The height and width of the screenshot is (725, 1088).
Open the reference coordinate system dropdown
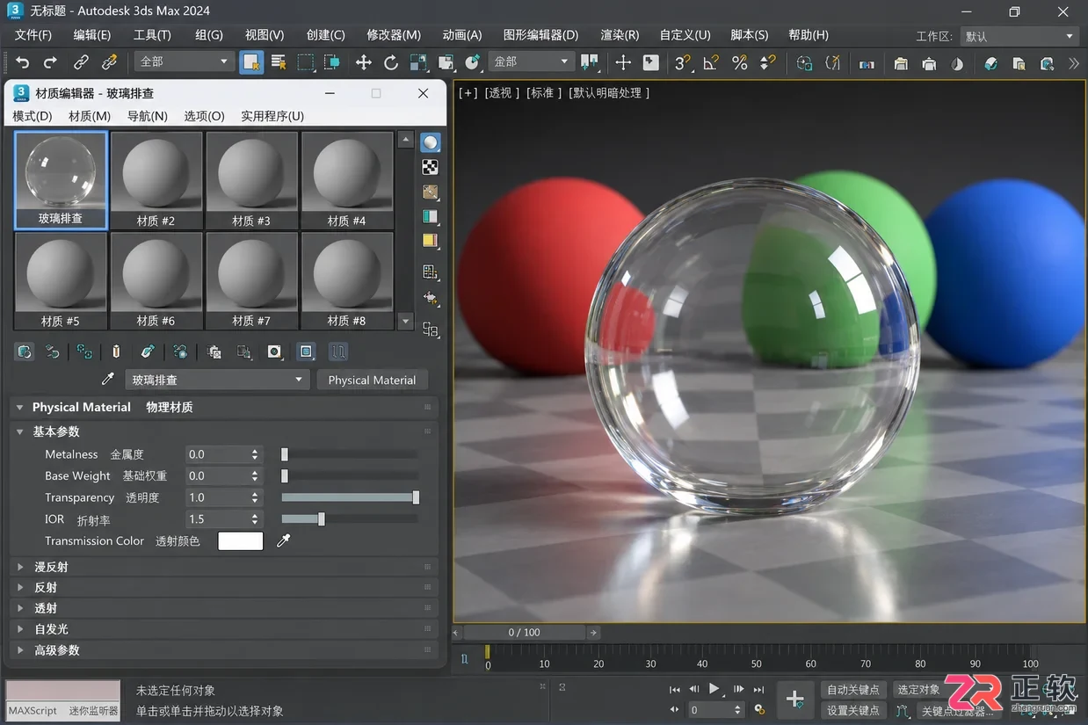(x=531, y=62)
